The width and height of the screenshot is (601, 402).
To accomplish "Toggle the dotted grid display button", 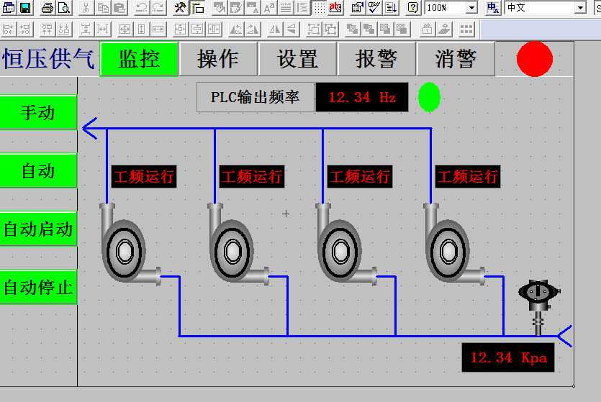I will coord(320,8).
